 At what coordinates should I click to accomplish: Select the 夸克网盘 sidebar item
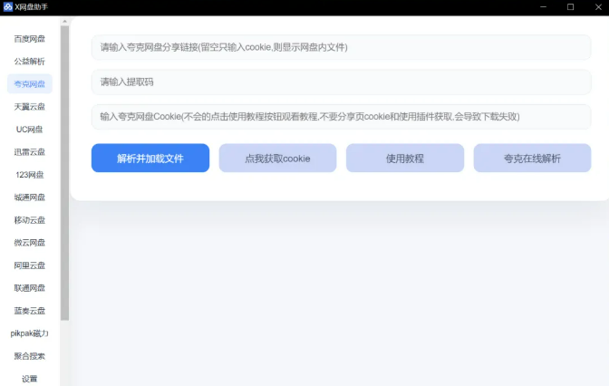pos(30,84)
